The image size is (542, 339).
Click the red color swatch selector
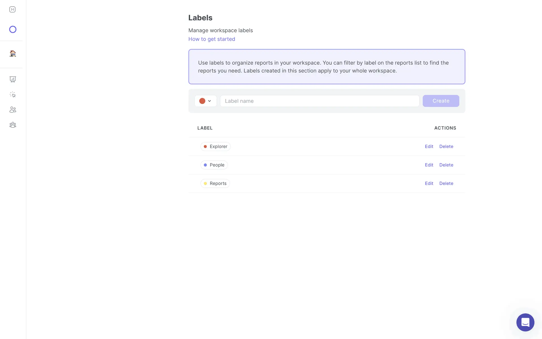point(202,101)
